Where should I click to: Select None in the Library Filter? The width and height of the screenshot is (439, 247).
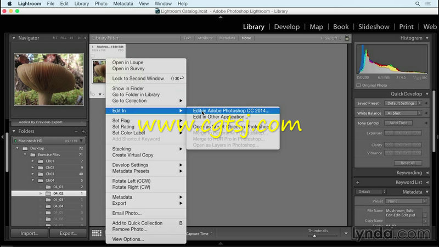(246, 38)
